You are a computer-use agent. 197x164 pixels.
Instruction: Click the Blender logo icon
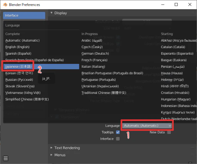tap(5, 5)
